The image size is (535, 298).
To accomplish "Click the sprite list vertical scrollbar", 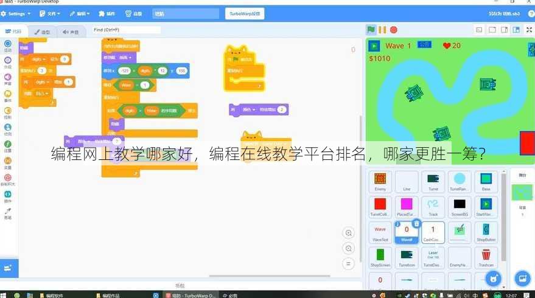I will pos(503,217).
